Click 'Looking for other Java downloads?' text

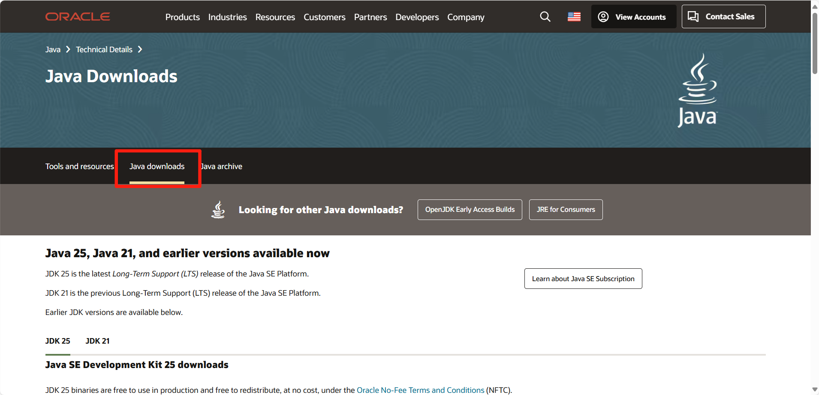321,210
